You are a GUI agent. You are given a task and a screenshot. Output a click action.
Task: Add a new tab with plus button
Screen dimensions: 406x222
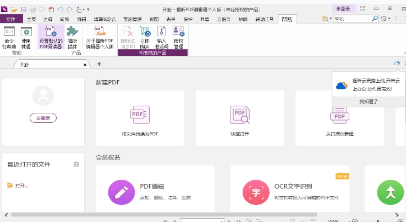[x=99, y=64]
